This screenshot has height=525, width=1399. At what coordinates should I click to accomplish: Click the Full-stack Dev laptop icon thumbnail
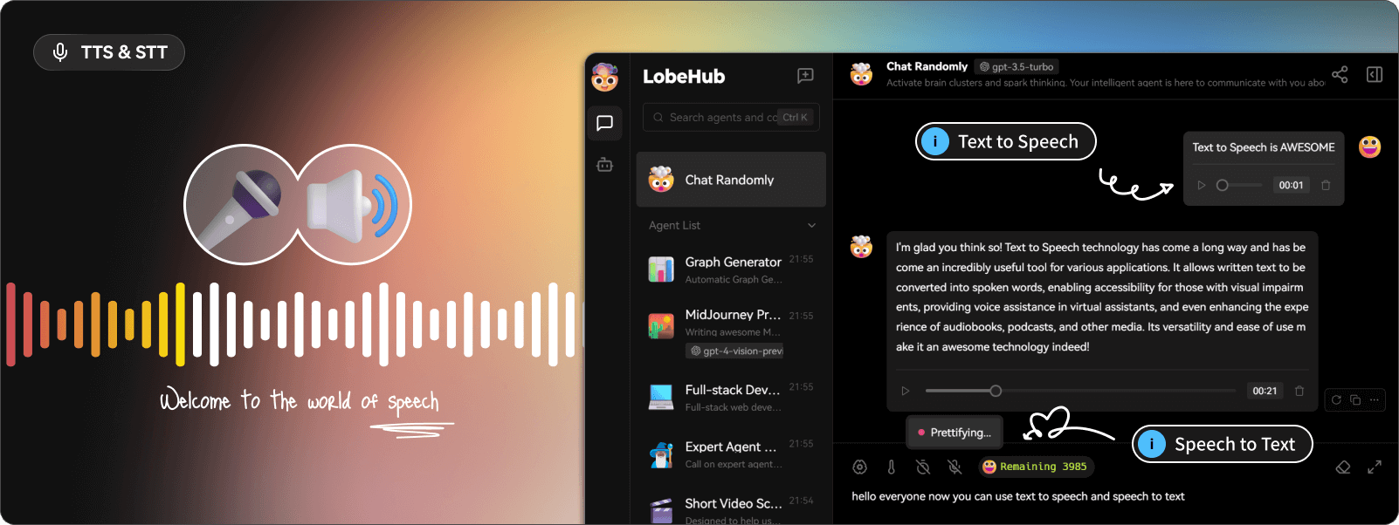click(x=661, y=397)
